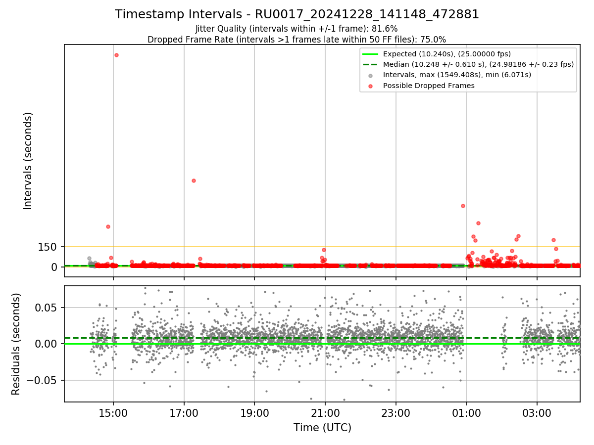The image size is (594, 445).
Task: Click the highest red outlier point just after 15:00
Action: (x=116, y=55)
